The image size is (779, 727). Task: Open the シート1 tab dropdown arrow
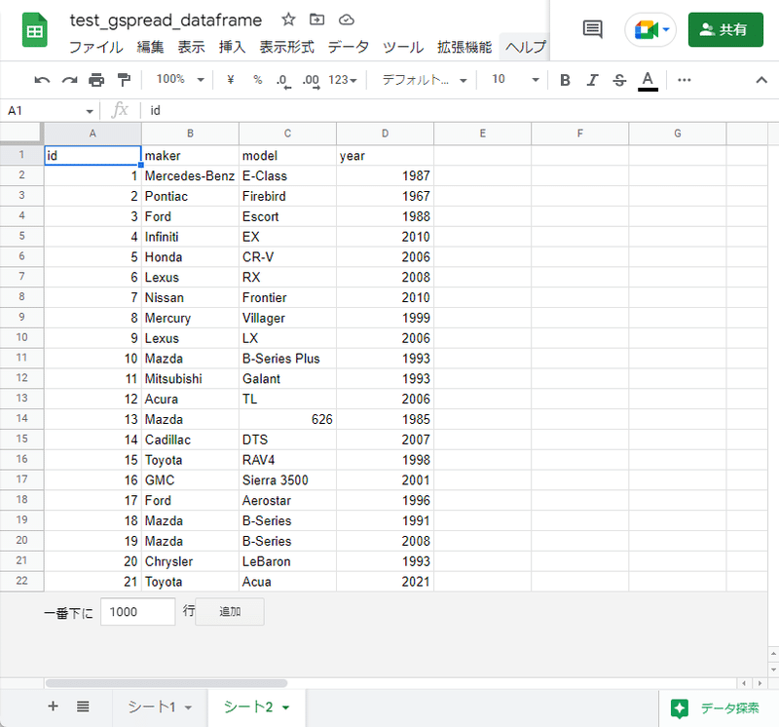click(188, 708)
